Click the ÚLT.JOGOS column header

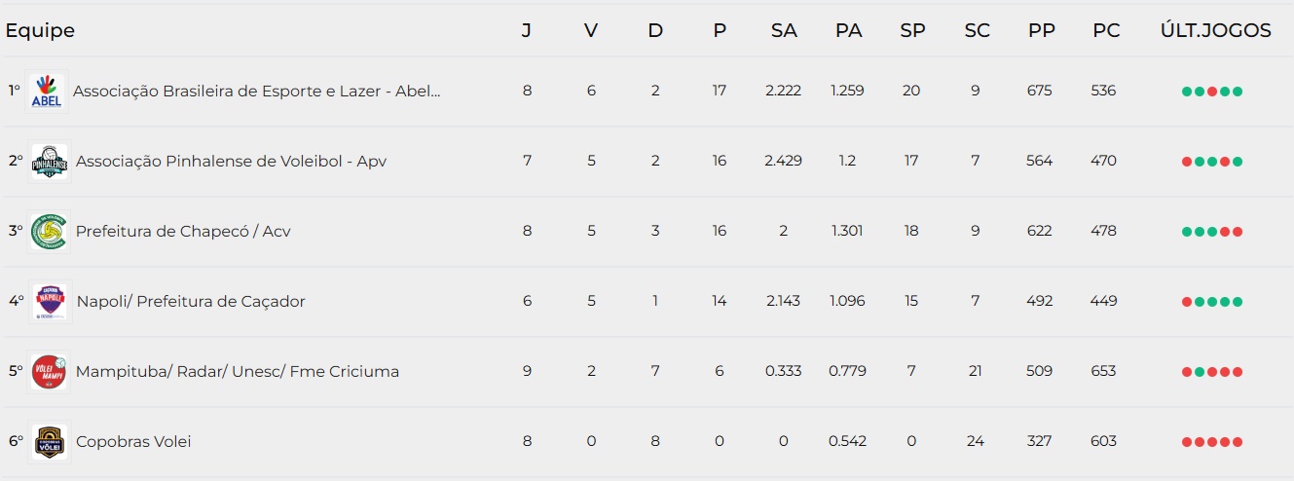point(1216,30)
